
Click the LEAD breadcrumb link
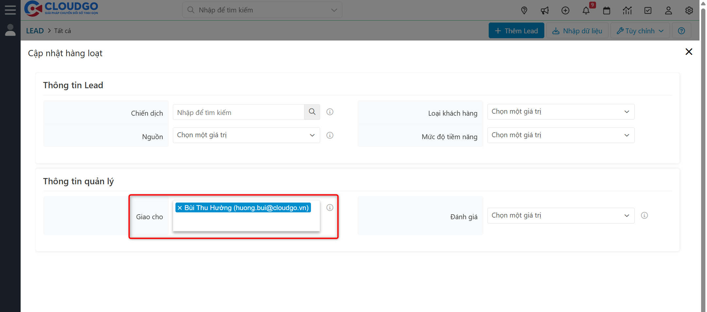coord(35,31)
